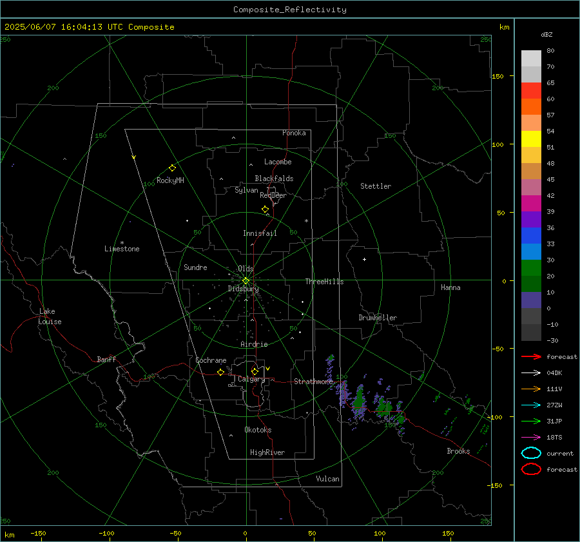This screenshot has width=580, height=542.
Task: Select the yellow 51-54 dBZ color swatch
Action: point(531,139)
